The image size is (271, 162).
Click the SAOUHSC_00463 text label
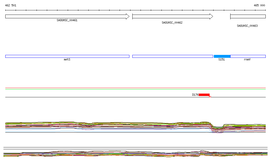[247, 26]
